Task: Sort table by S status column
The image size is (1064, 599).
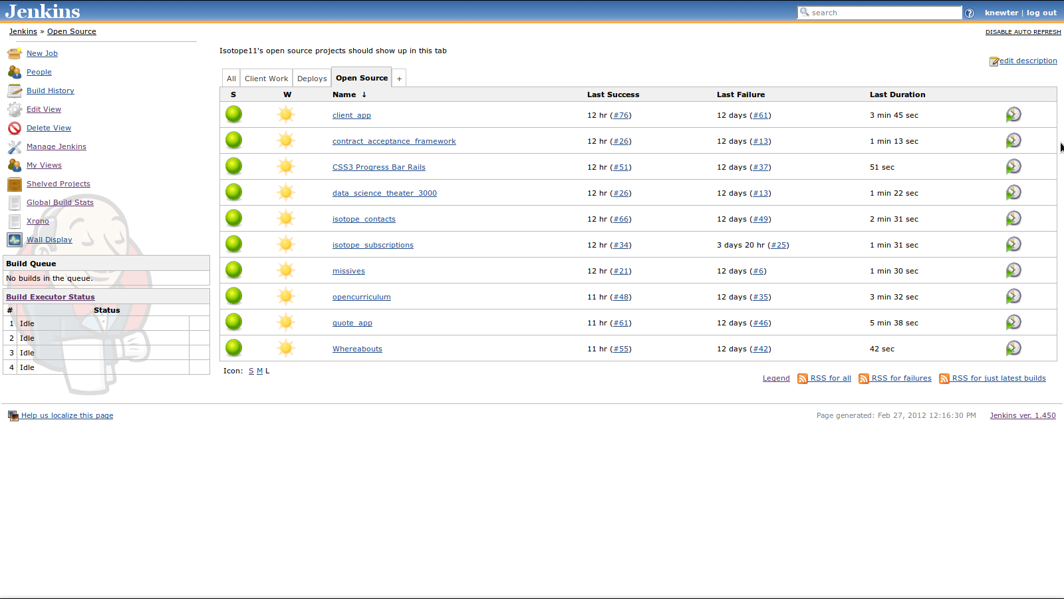Action: point(233,95)
